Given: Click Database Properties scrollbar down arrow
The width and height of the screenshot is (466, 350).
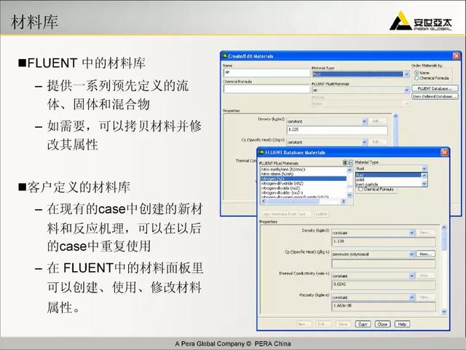Looking at the screenshot, I should tap(444, 311).
